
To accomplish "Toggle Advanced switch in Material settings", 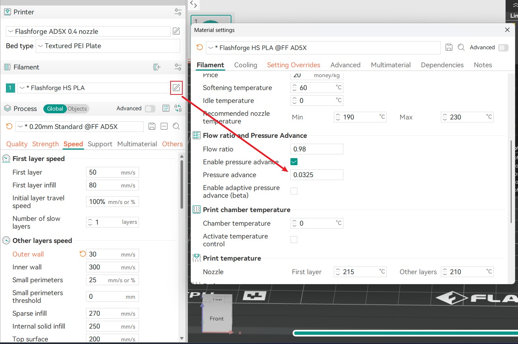I will (x=503, y=48).
